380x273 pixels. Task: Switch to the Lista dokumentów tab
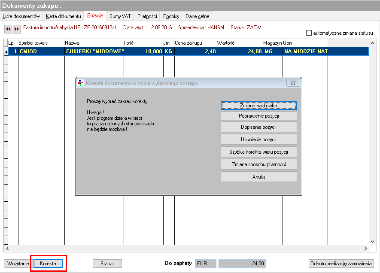(21, 16)
